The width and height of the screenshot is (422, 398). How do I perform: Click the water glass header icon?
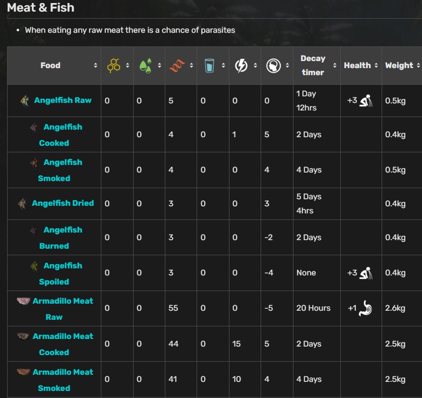(209, 65)
